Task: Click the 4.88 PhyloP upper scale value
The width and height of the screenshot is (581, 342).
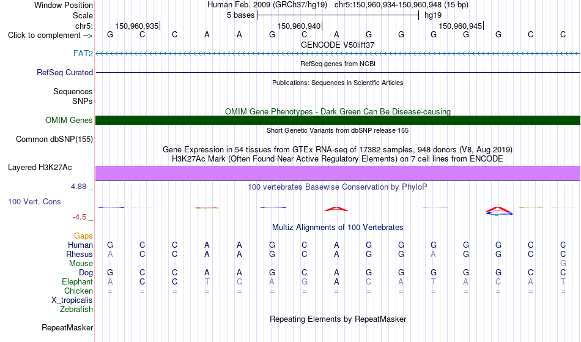Action: point(78,187)
